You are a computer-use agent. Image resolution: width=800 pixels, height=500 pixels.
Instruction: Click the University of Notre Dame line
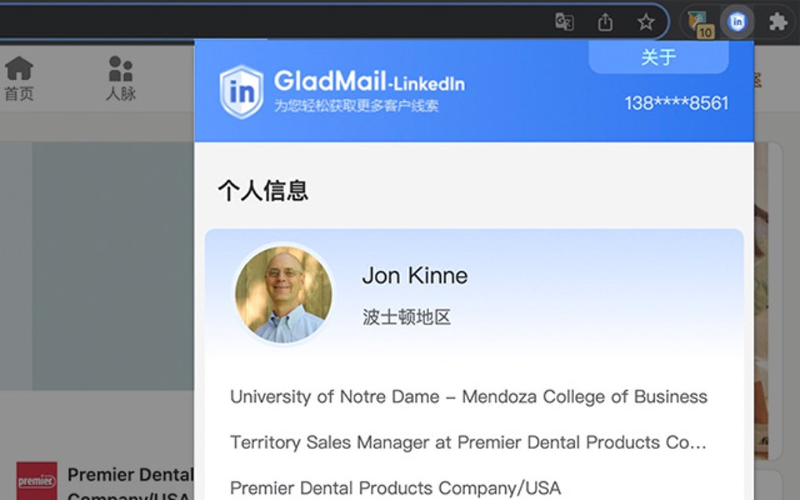[468, 397]
